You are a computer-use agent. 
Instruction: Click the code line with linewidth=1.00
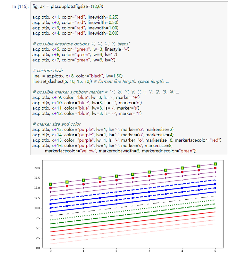[75, 28]
